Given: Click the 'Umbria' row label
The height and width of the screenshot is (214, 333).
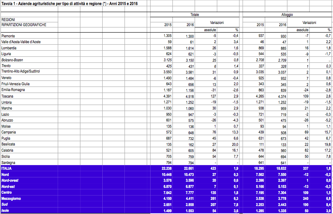Looking at the screenshot, I should click(x=7, y=102).
